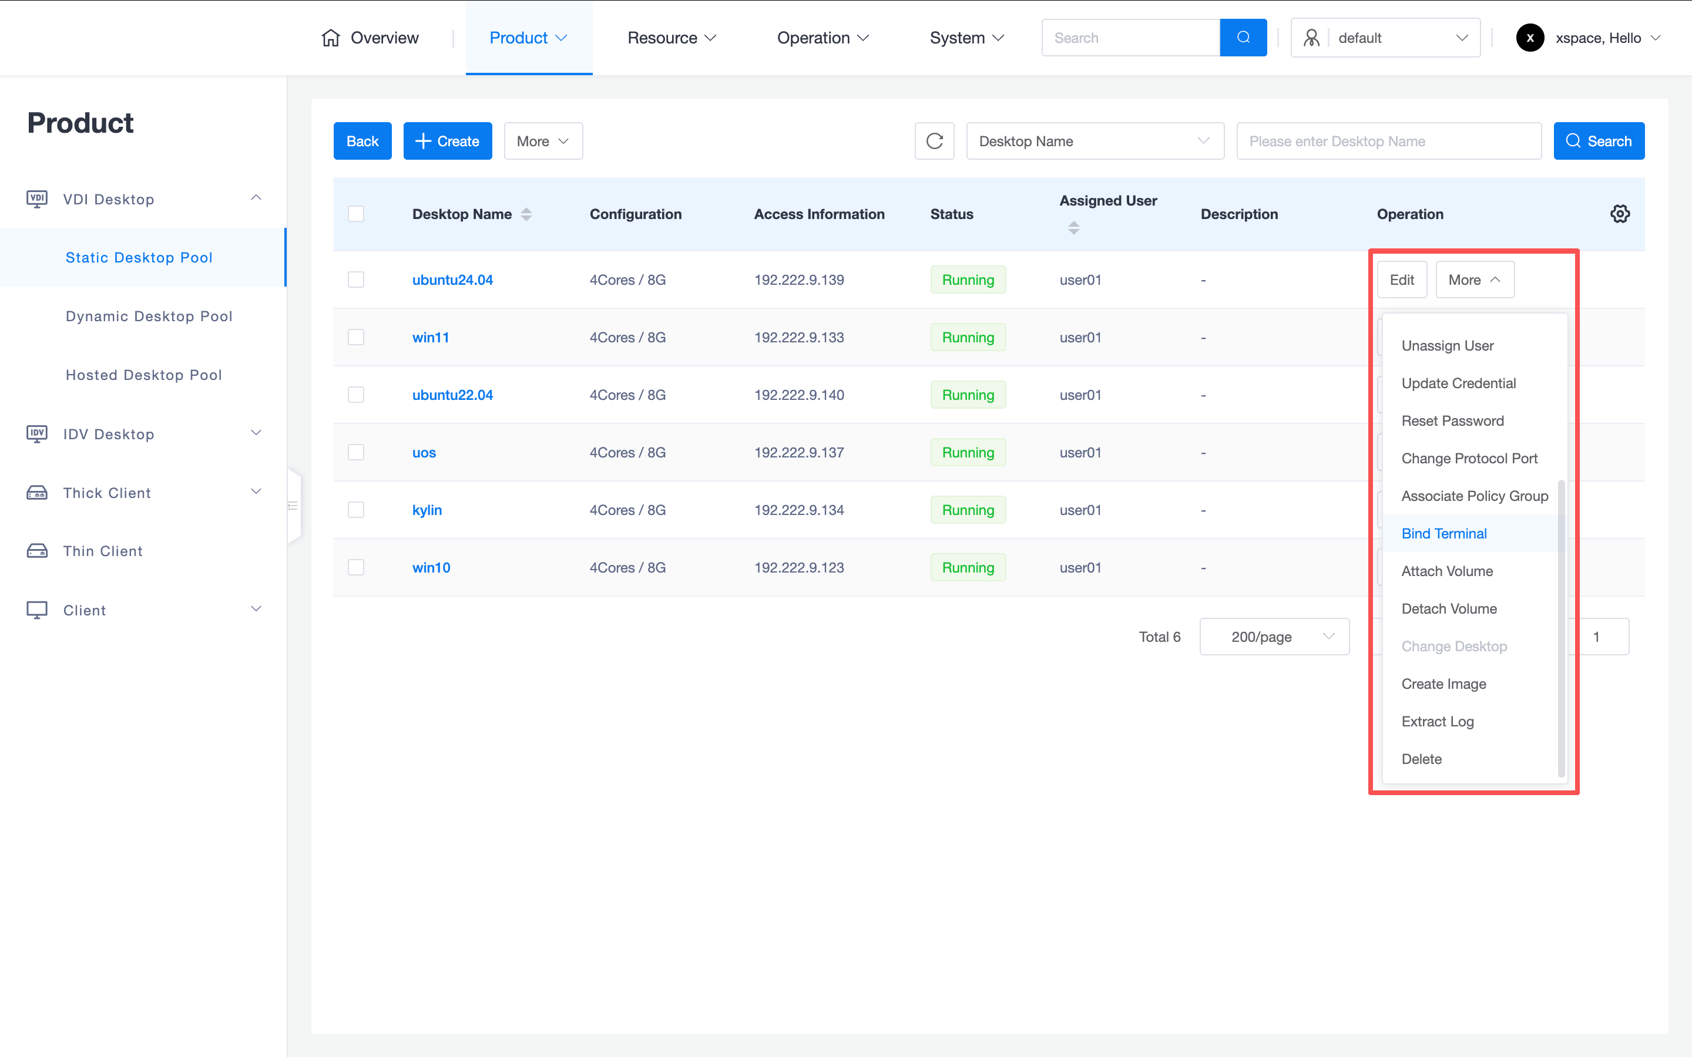Open the ubuntu24.04 desktop link
Screen dimensions: 1692x1057
(452, 280)
